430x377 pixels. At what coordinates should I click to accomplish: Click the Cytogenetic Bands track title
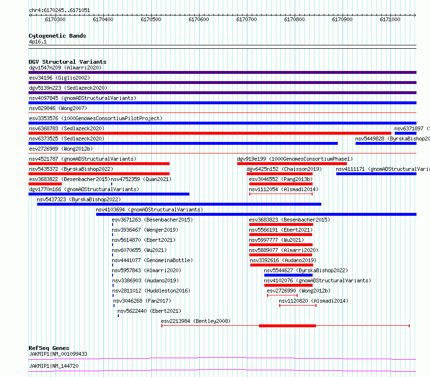(57, 36)
